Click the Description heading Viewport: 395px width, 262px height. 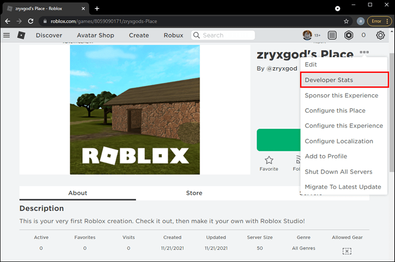(x=42, y=208)
